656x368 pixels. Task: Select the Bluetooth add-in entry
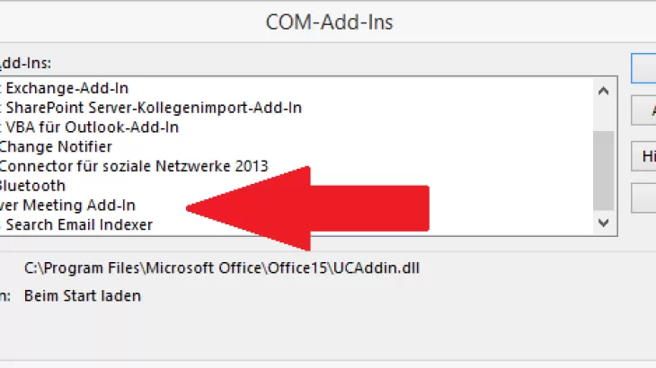[x=33, y=186]
